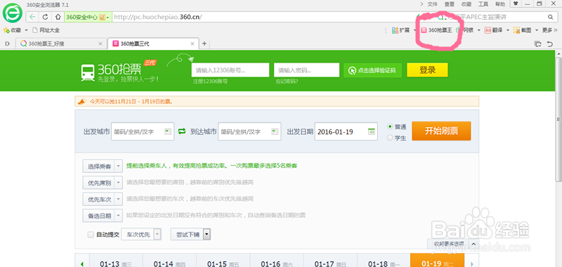Swap departure and arrival cities

(182, 131)
